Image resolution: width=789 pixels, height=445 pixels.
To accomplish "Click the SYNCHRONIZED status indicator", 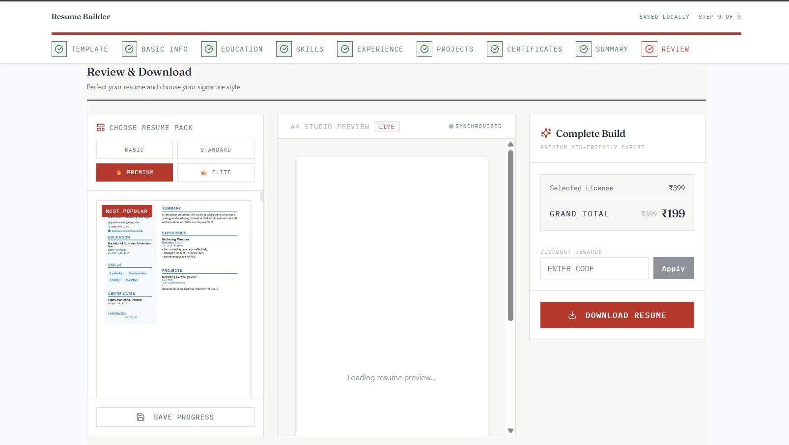I will click(x=475, y=127).
